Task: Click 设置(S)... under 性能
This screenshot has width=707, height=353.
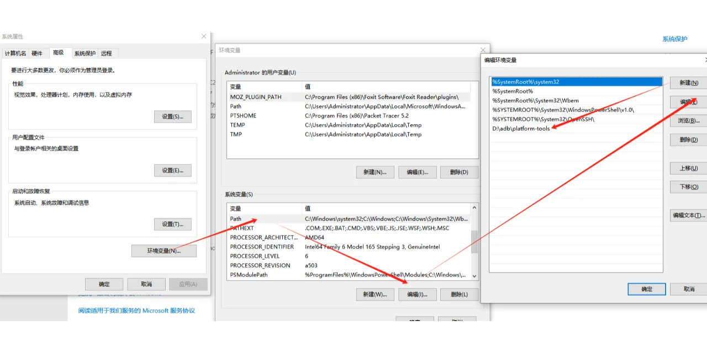Action: 173,117
